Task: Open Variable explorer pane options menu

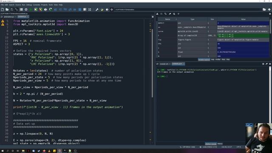Action: pyautogui.click(x=270, y=14)
